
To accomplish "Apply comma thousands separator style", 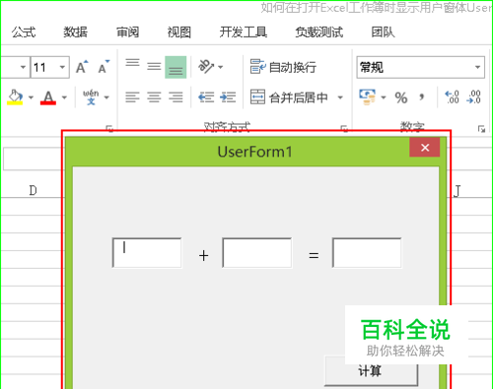I will click(422, 97).
